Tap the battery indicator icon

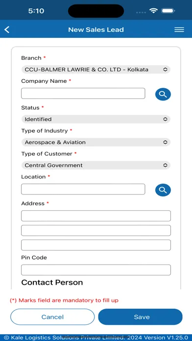(168, 11)
